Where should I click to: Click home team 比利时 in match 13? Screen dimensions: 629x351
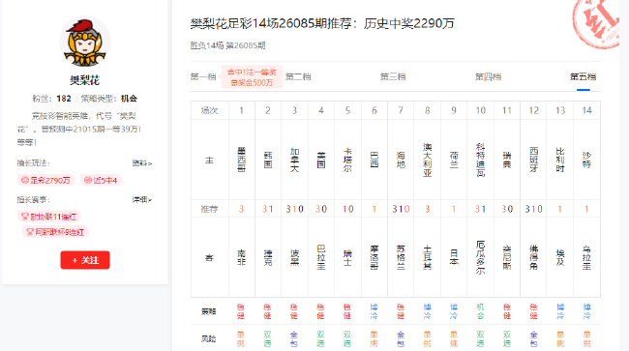coord(560,160)
